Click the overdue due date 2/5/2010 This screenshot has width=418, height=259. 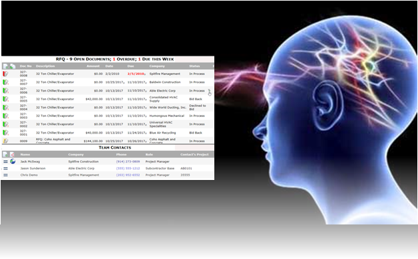point(136,74)
